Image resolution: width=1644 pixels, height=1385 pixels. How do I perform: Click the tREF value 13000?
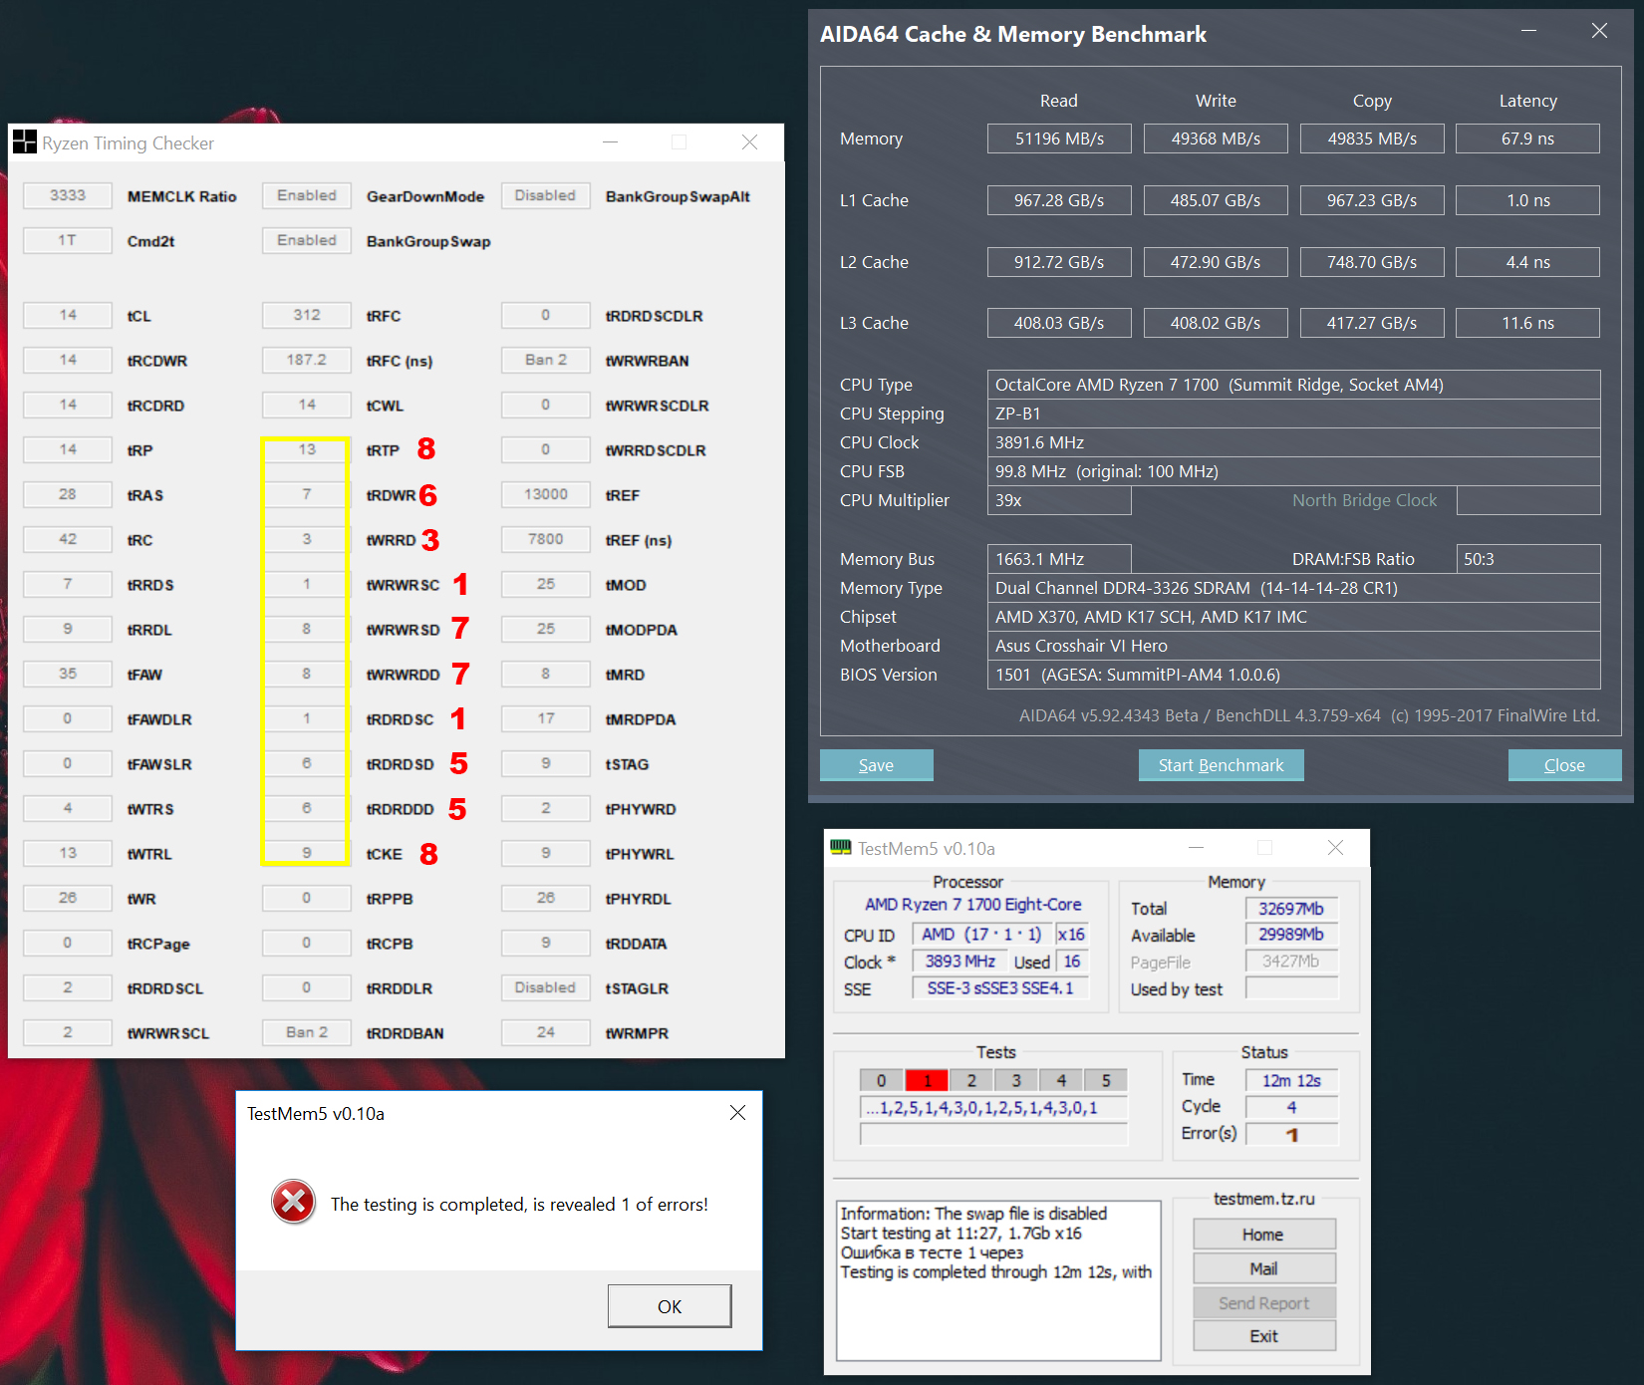click(x=546, y=494)
